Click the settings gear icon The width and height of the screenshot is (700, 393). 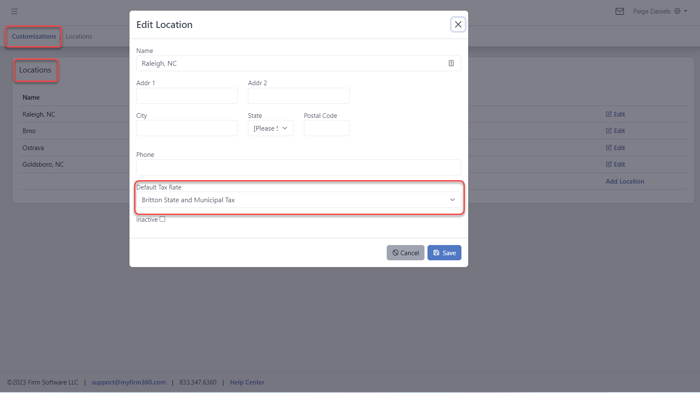[x=678, y=11]
